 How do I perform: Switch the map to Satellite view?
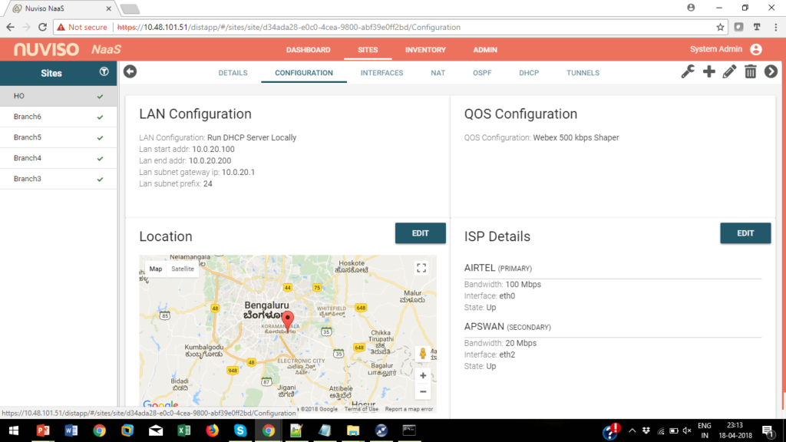tap(183, 269)
